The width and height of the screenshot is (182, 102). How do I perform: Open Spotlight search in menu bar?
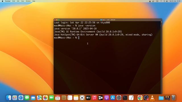[164, 1]
